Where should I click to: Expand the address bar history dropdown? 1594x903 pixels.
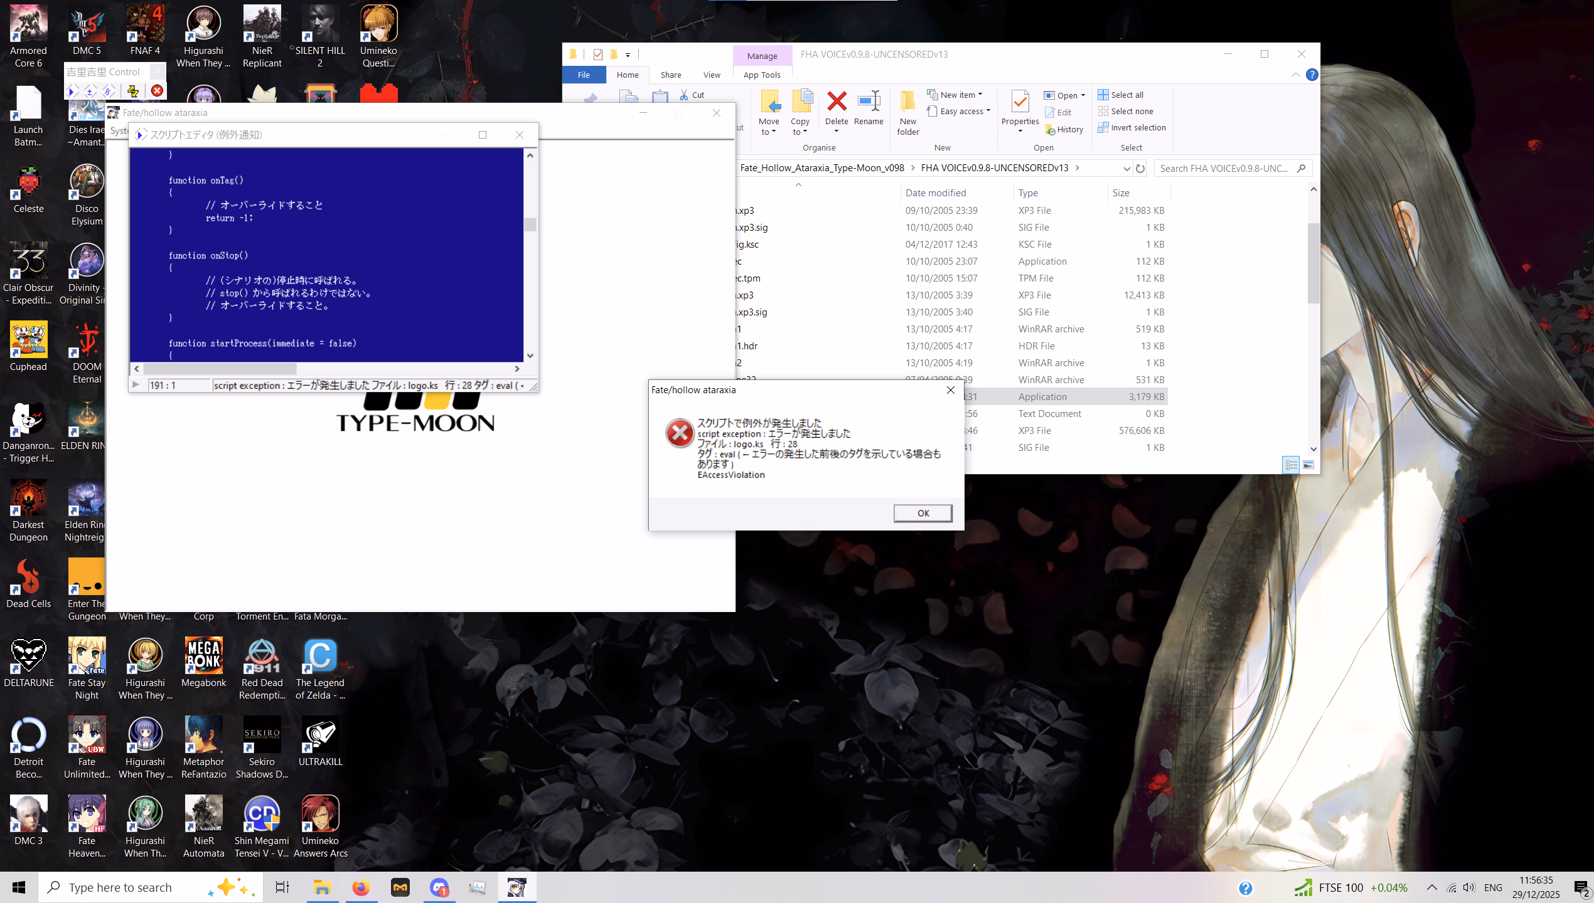tap(1126, 168)
